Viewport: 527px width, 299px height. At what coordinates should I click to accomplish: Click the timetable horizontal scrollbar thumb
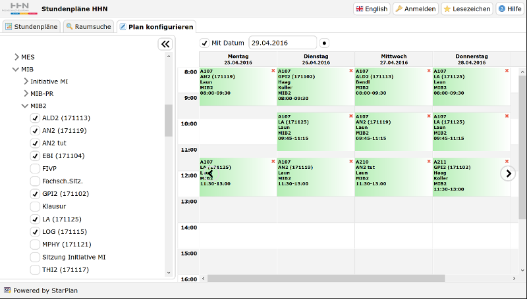326,278
